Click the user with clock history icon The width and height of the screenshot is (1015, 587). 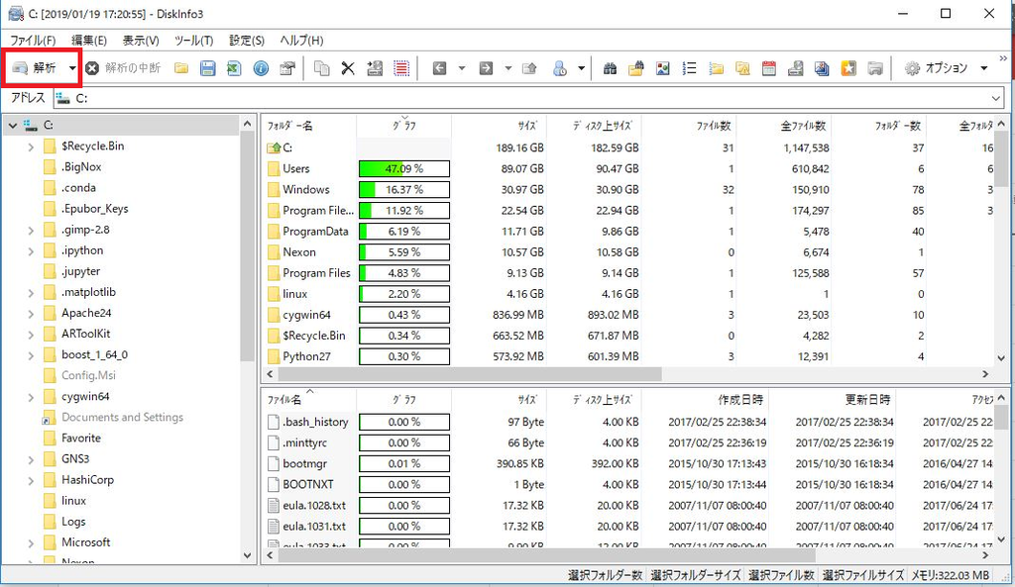tap(561, 68)
